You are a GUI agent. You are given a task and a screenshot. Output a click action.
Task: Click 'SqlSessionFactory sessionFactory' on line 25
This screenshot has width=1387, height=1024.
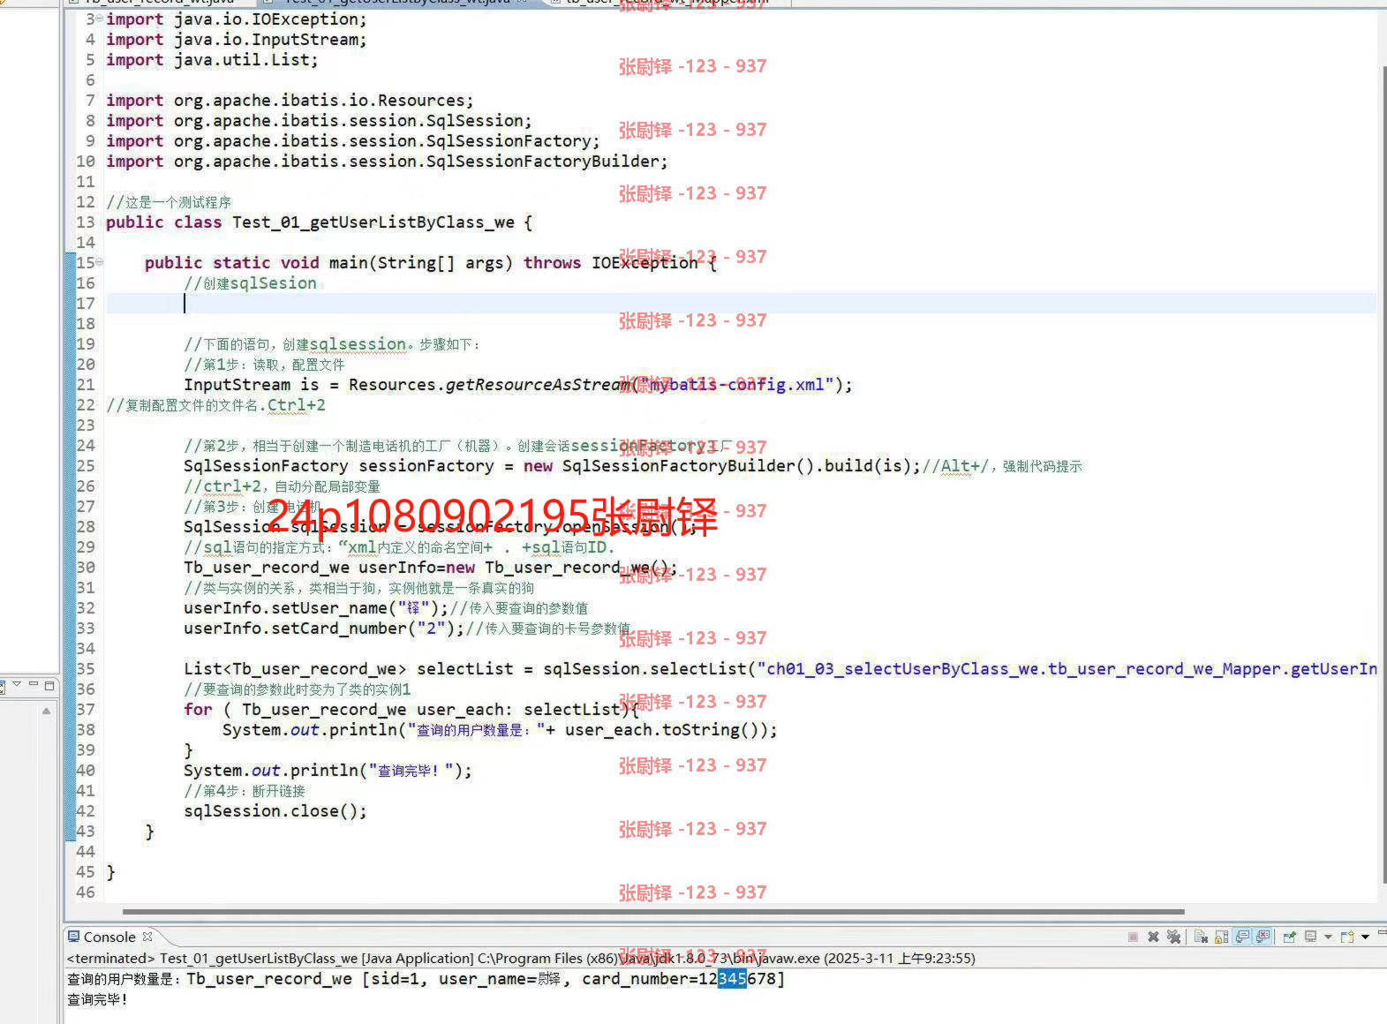coord(339,466)
